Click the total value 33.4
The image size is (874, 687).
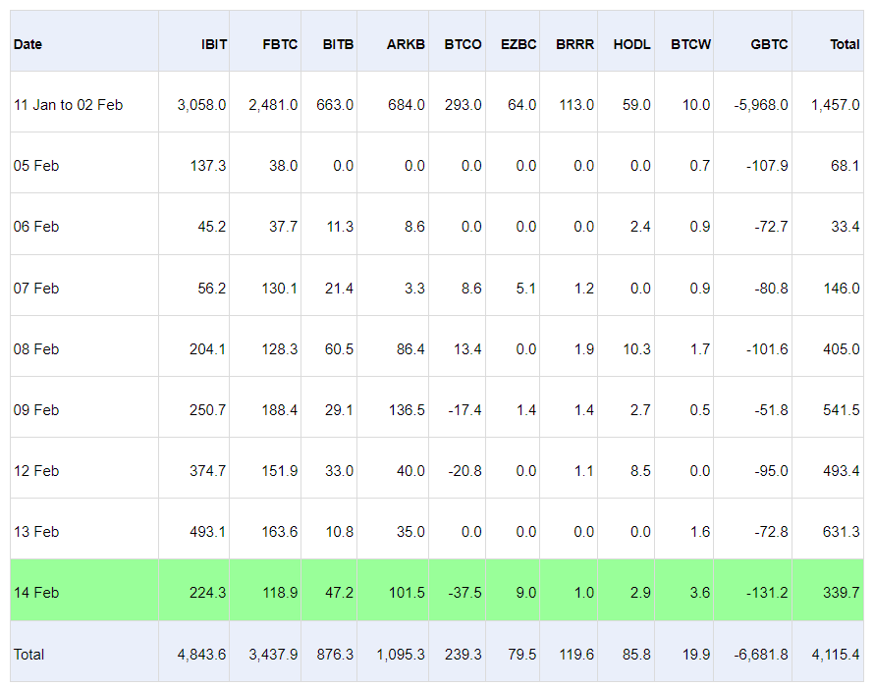[845, 226]
